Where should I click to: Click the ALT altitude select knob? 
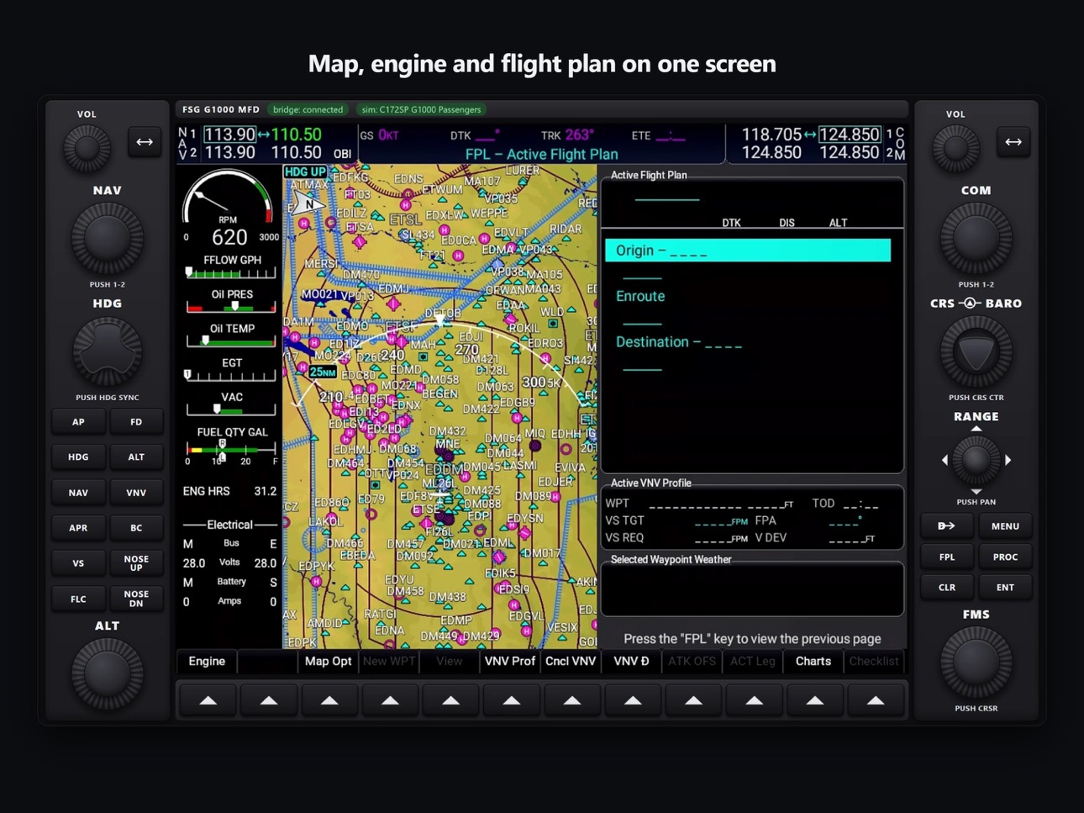(107, 673)
